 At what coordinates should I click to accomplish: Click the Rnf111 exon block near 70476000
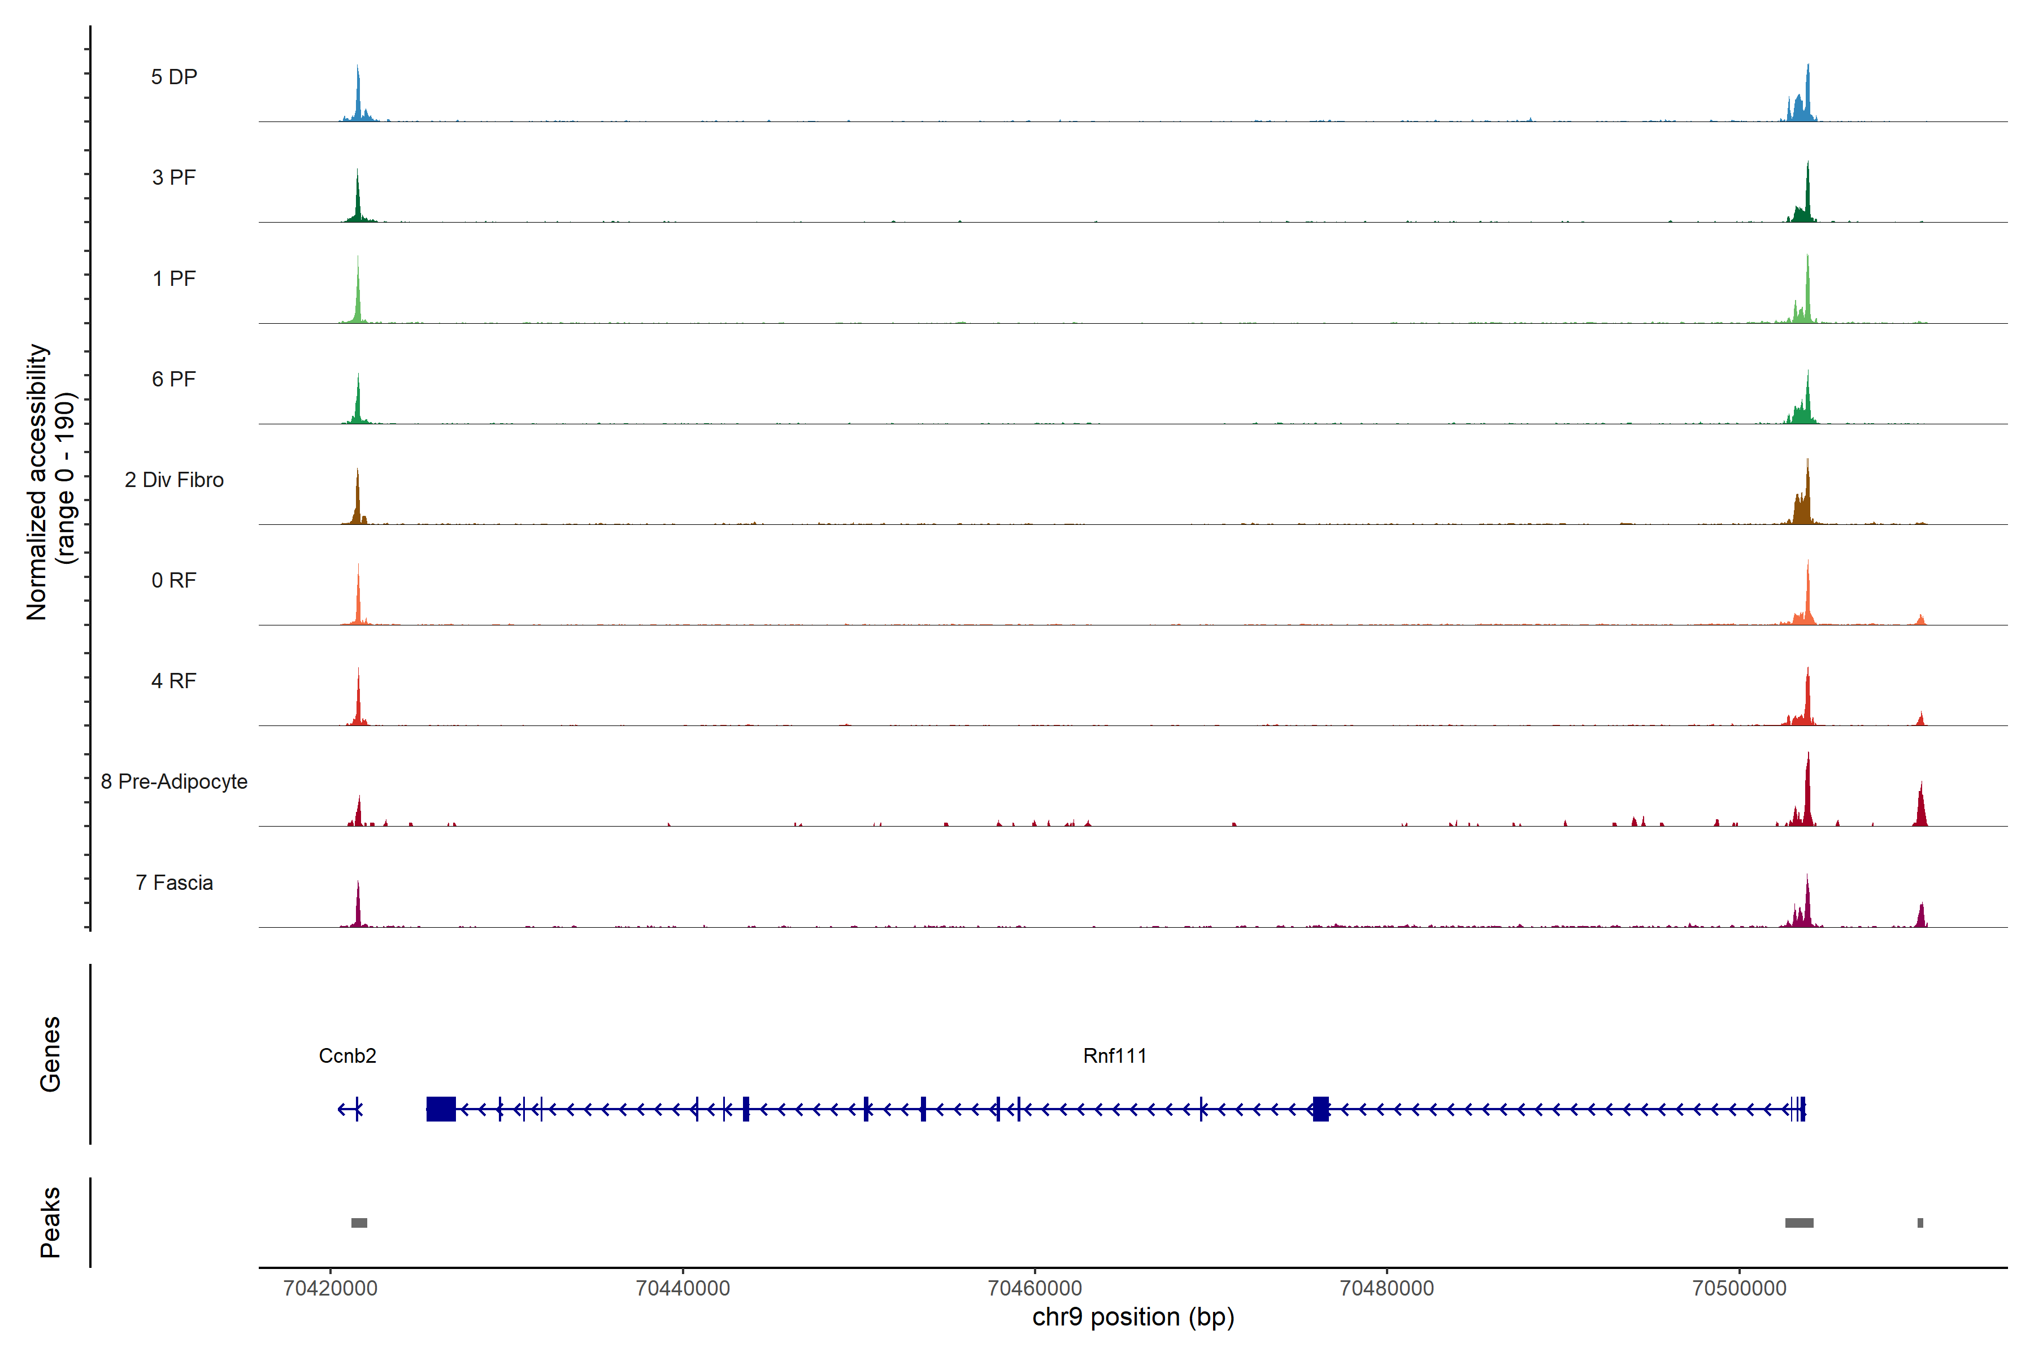pyautogui.click(x=1320, y=1109)
